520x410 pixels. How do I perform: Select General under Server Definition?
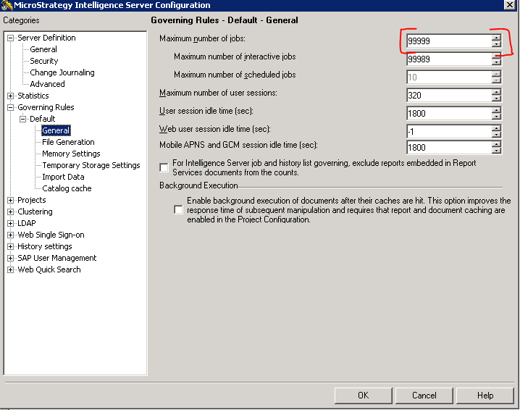coord(43,49)
